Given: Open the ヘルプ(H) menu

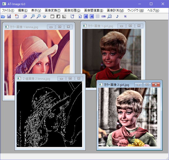Looking at the screenshot, I should [153, 10].
